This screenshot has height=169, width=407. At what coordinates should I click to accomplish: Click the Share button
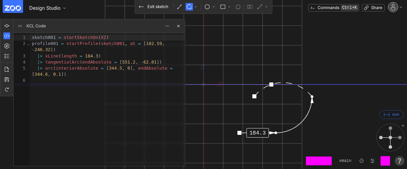coord(373,8)
